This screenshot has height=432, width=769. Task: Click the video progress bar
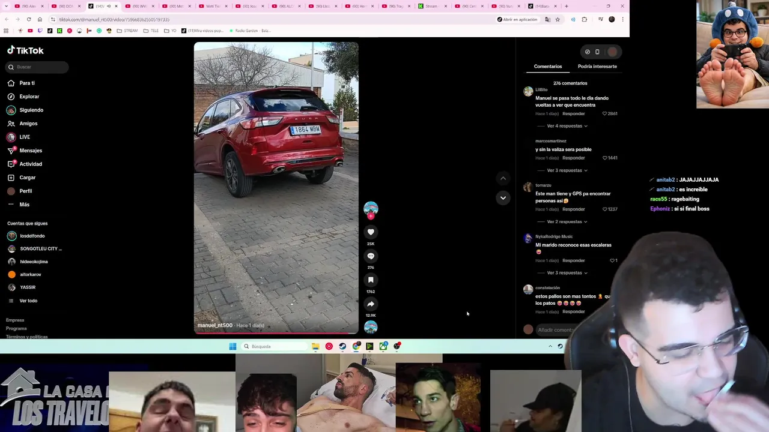[276, 332]
